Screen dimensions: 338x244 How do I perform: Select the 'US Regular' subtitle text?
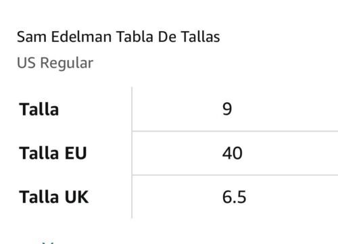pos(55,63)
